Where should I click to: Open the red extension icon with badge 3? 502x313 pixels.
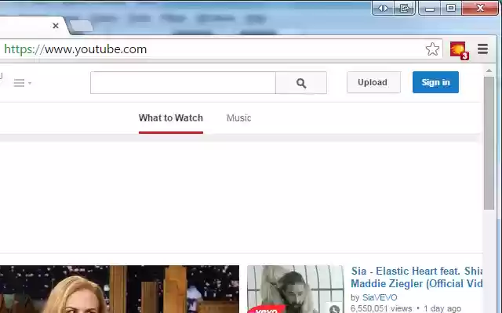click(x=459, y=50)
